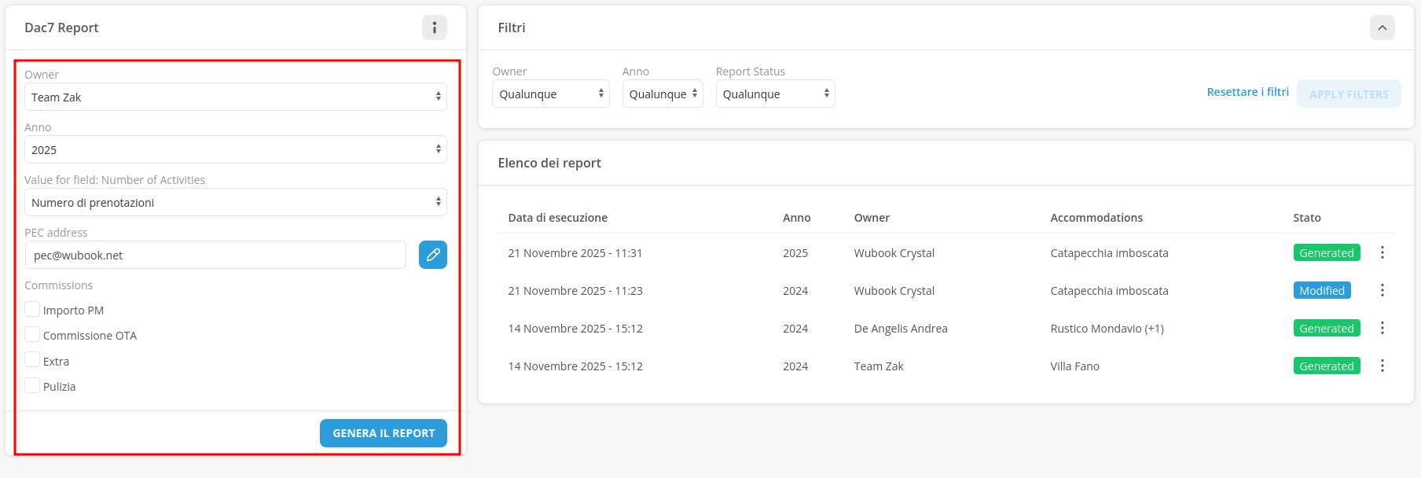Collapse the Filtri panel with chevron

click(1382, 28)
